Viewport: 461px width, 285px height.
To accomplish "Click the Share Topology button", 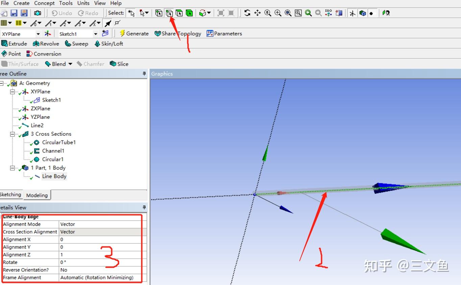I will [x=178, y=34].
